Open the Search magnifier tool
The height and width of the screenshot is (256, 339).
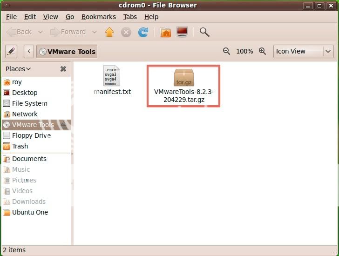click(x=204, y=32)
